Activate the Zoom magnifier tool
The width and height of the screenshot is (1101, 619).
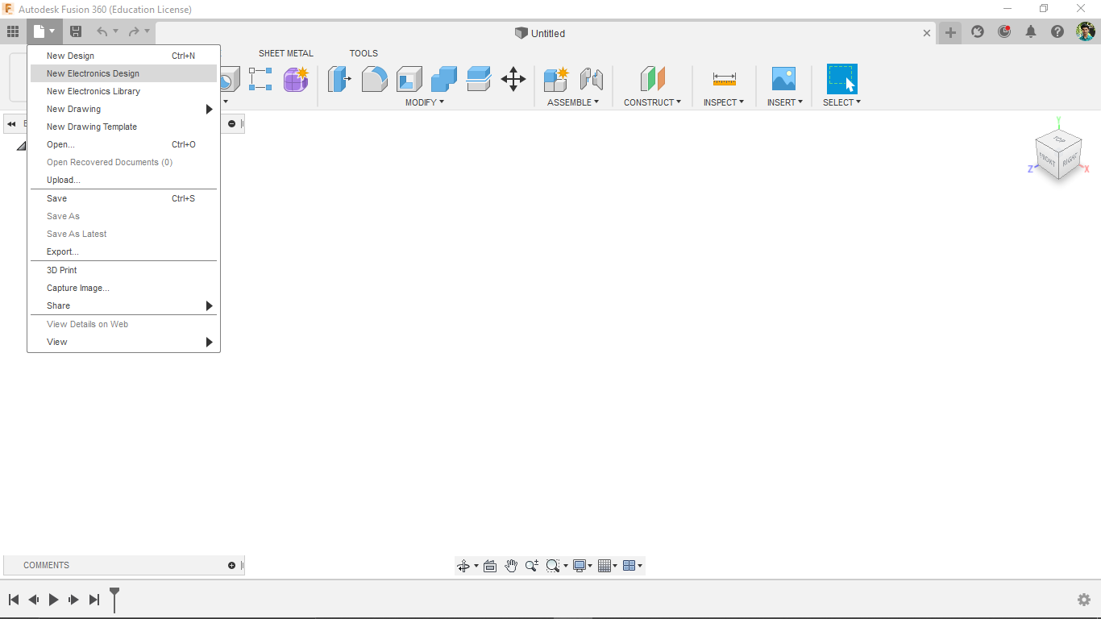(532, 566)
